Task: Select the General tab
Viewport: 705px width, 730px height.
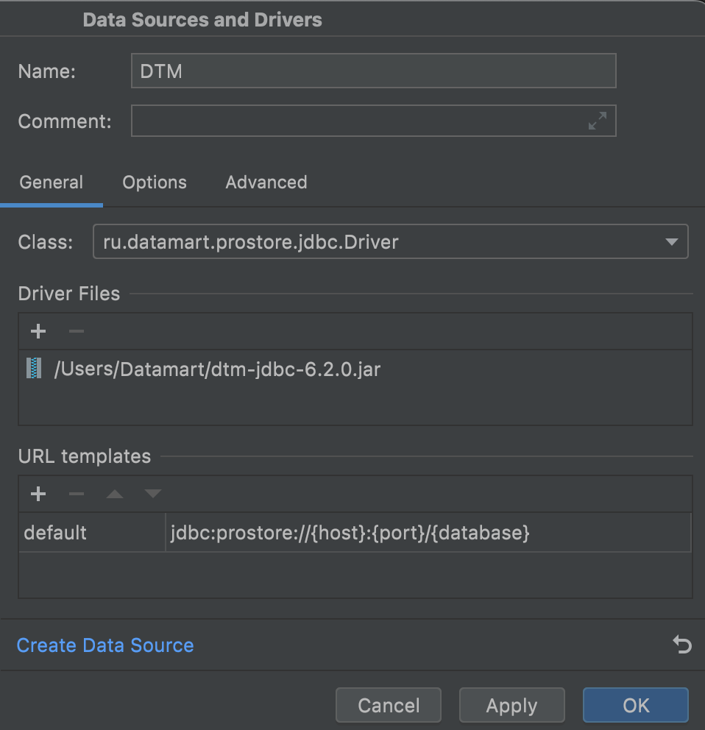Action: point(52,182)
